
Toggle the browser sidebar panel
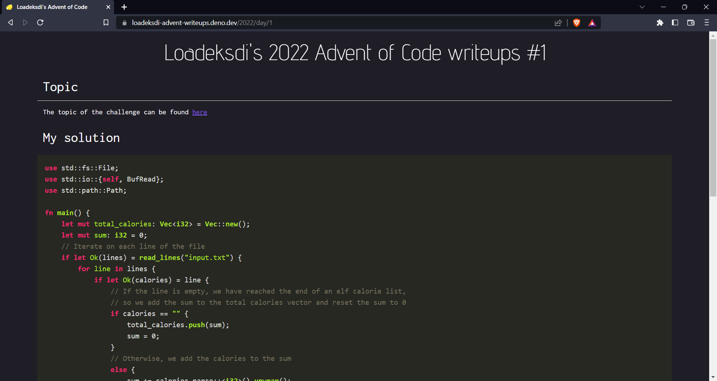[675, 23]
